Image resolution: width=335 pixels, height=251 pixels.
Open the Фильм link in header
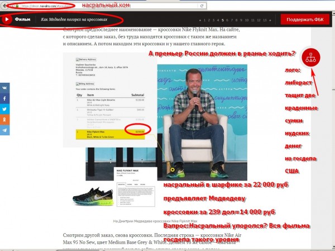coord(22,20)
